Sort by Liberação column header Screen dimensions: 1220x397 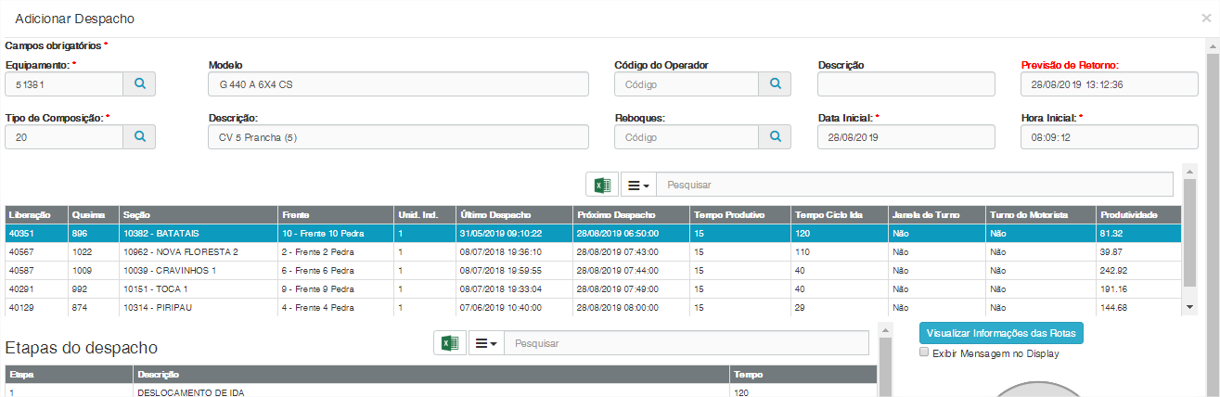pos(35,214)
